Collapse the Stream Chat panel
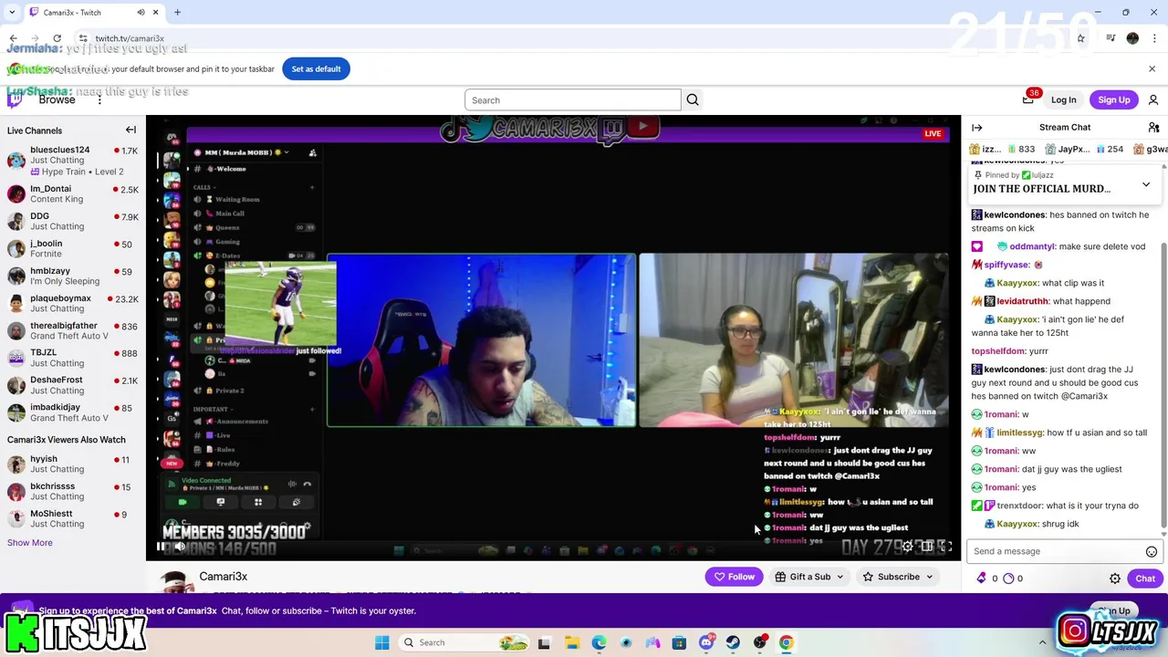The width and height of the screenshot is (1168, 657). (x=977, y=128)
